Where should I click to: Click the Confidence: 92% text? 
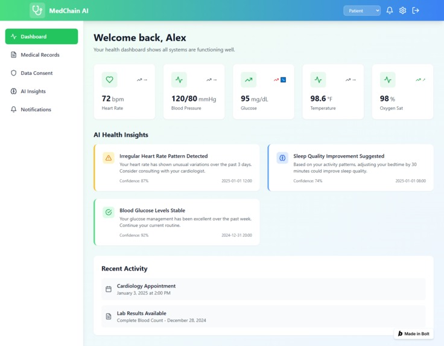pos(134,235)
